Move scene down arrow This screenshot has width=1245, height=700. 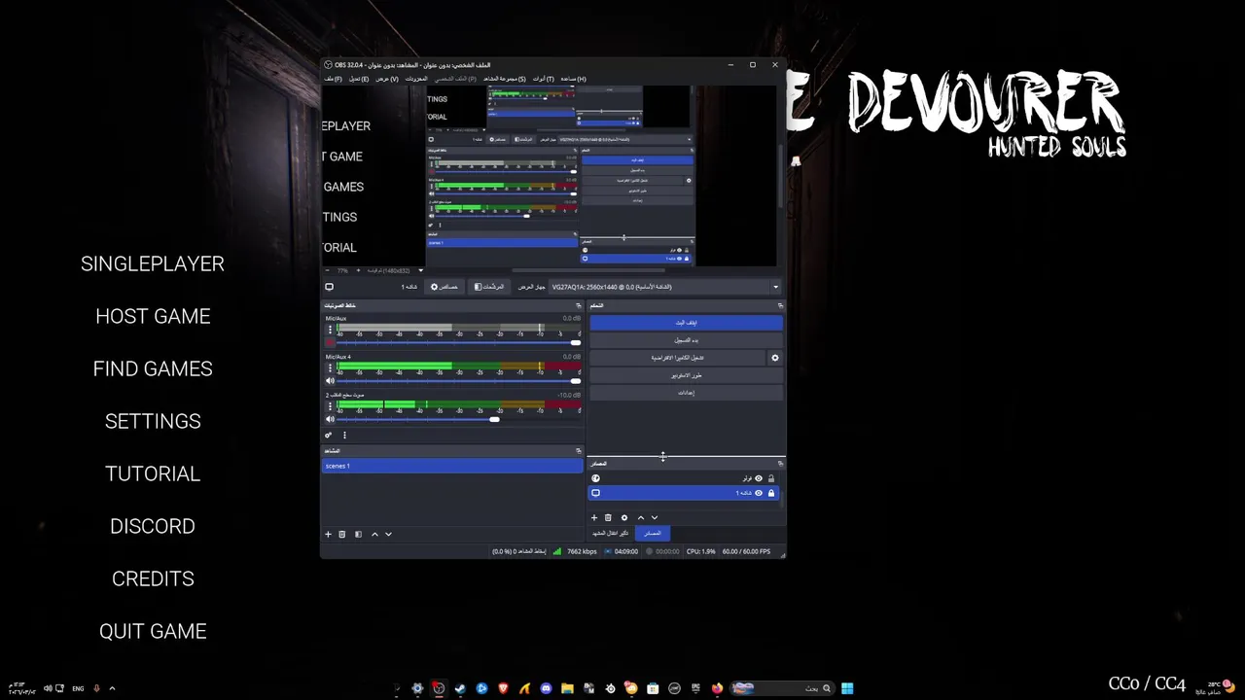click(x=388, y=534)
